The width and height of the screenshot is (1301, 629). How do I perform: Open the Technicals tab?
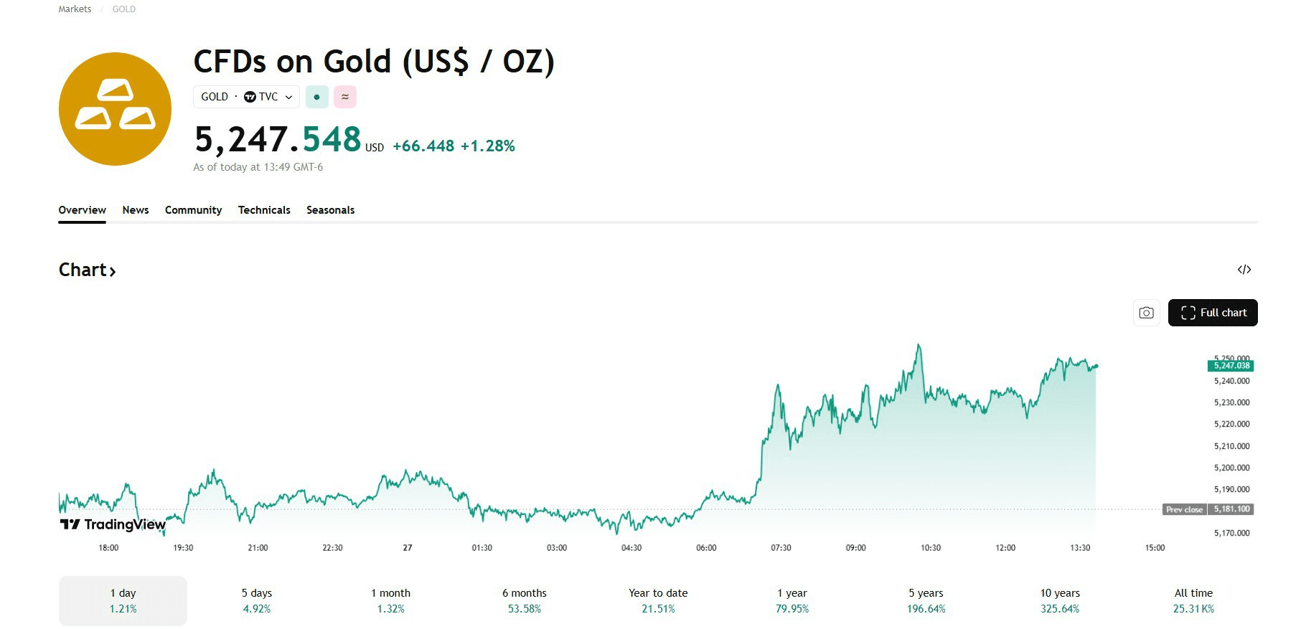click(x=264, y=210)
